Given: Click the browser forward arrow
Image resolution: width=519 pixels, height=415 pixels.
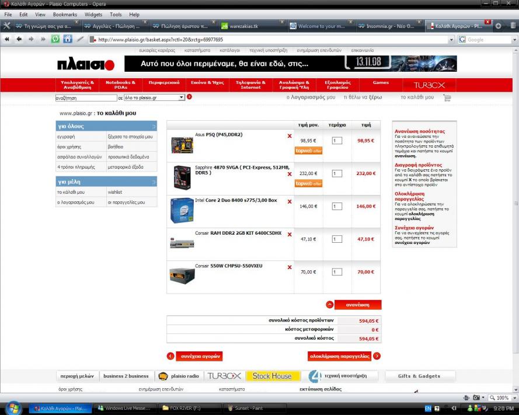Looking at the screenshot, I should coord(31,39).
